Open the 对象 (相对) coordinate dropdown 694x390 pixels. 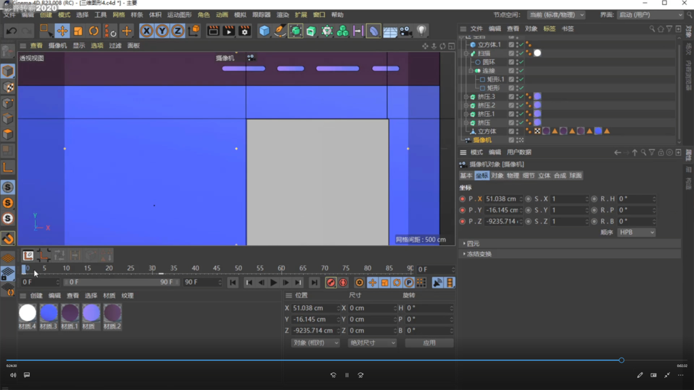point(315,343)
